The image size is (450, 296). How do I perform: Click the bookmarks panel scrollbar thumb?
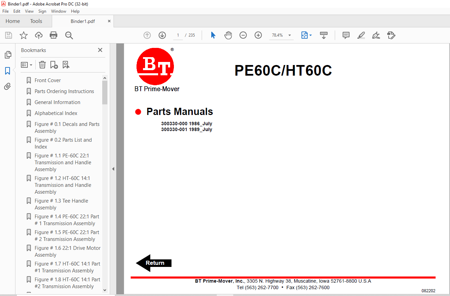point(105,92)
